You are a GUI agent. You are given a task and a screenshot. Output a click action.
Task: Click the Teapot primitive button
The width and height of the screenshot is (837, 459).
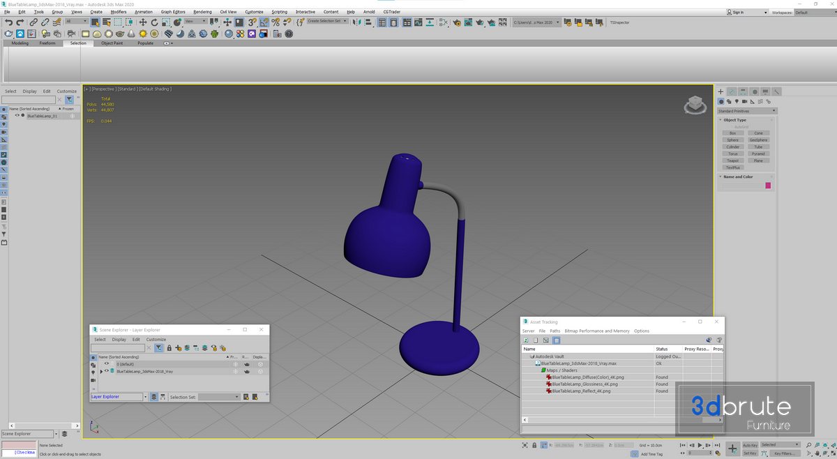(732, 160)
